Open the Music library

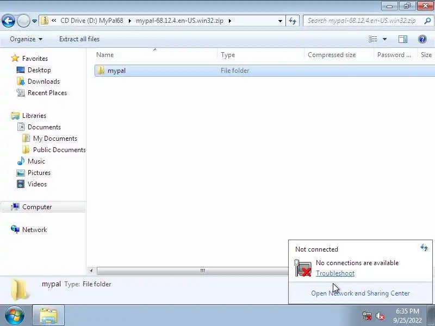[x=36, y=161]
